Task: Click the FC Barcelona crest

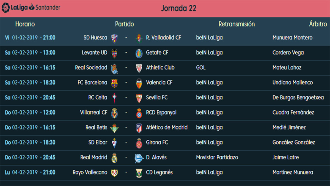Action: [x=114, y=83]
